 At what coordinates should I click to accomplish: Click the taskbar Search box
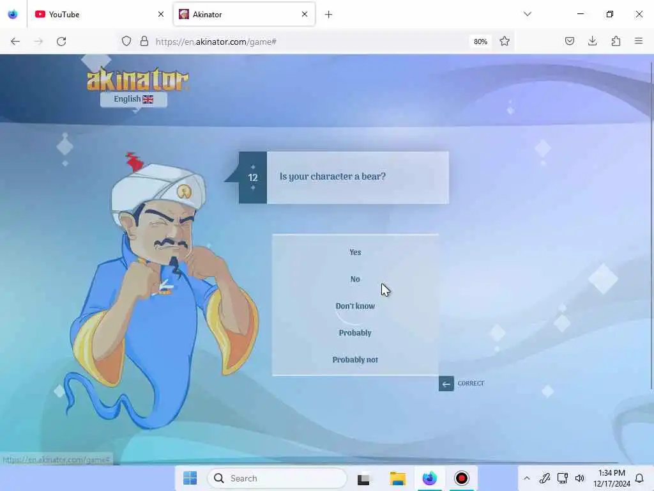277,478
